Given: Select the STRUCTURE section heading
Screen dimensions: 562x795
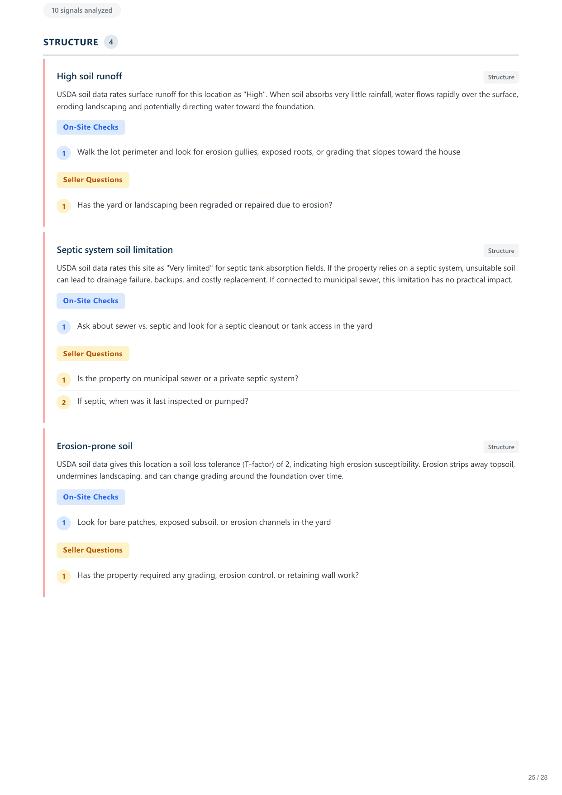Looking at the screenshot, I should tap(71, 42).
